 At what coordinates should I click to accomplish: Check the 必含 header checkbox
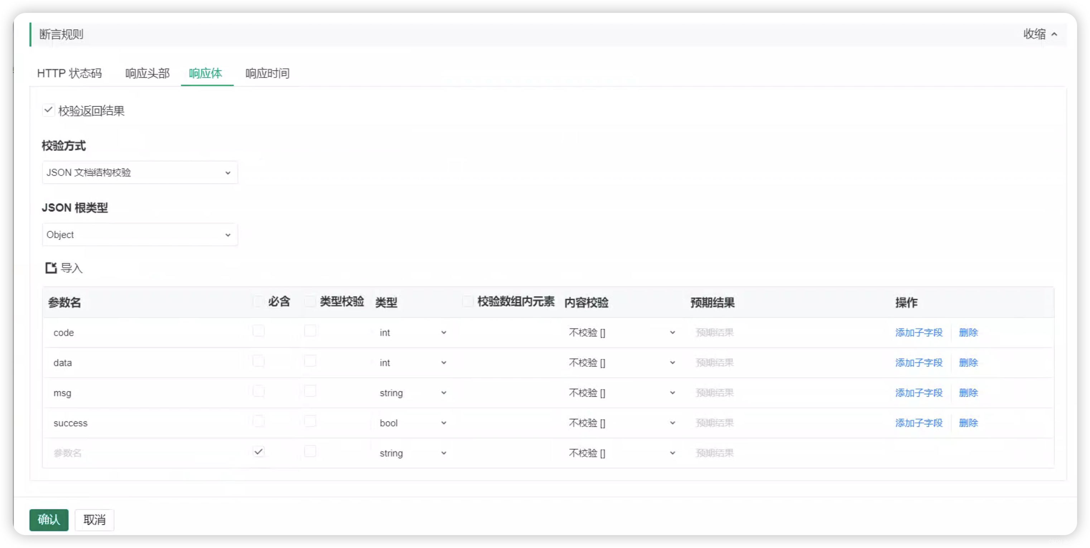tap(258, 301)
